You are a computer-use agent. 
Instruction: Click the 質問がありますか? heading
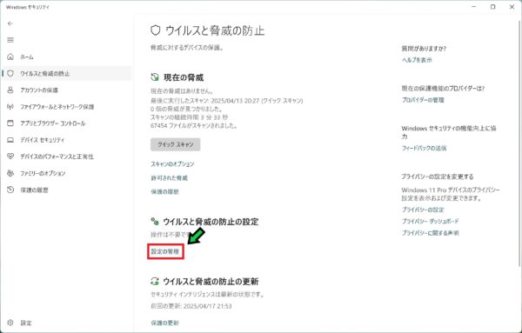[424, 48]
